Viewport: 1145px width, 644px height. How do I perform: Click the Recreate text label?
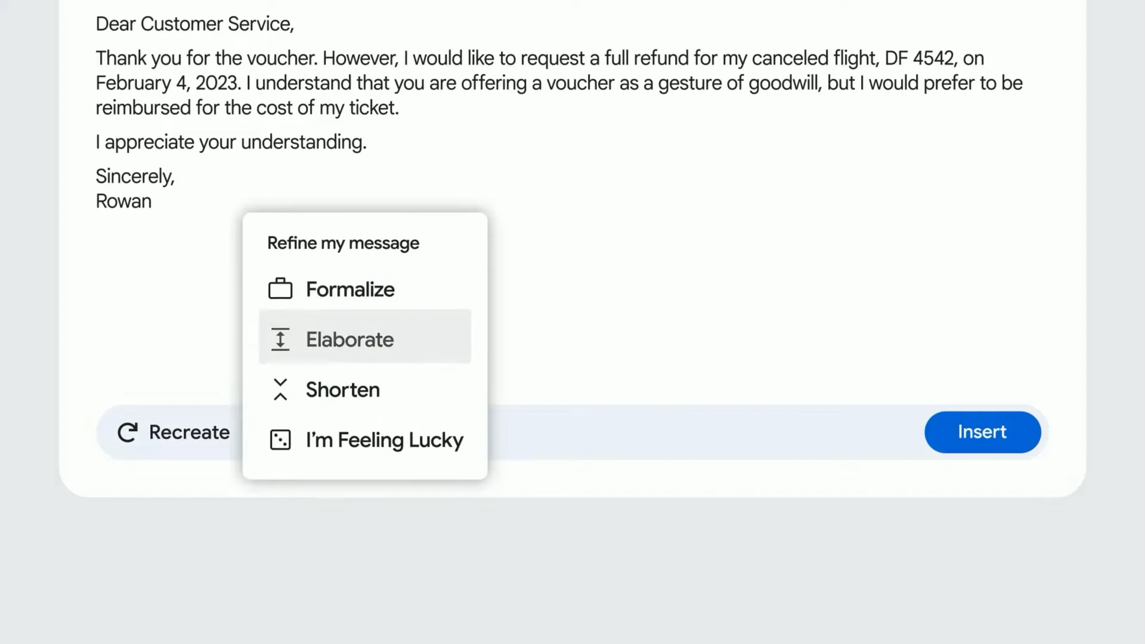coord(189,432)
